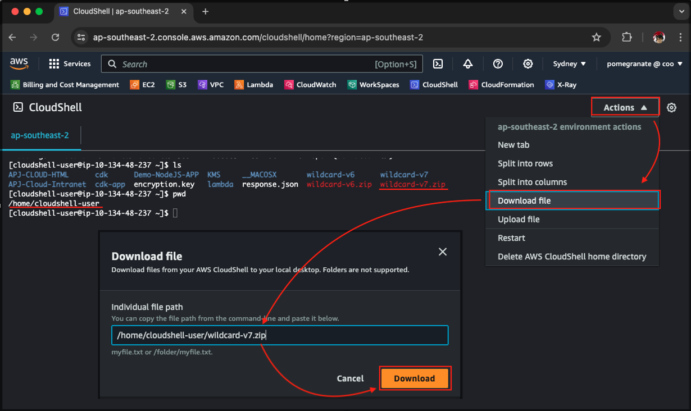The width and height of the screenshot is (691, 411).
Task: Open the pomegranate account dropdown
Action: (644, 64)
